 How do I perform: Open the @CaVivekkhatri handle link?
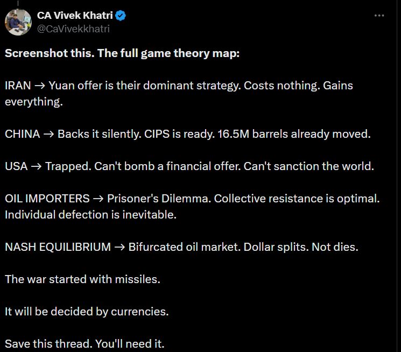[73, 29]
